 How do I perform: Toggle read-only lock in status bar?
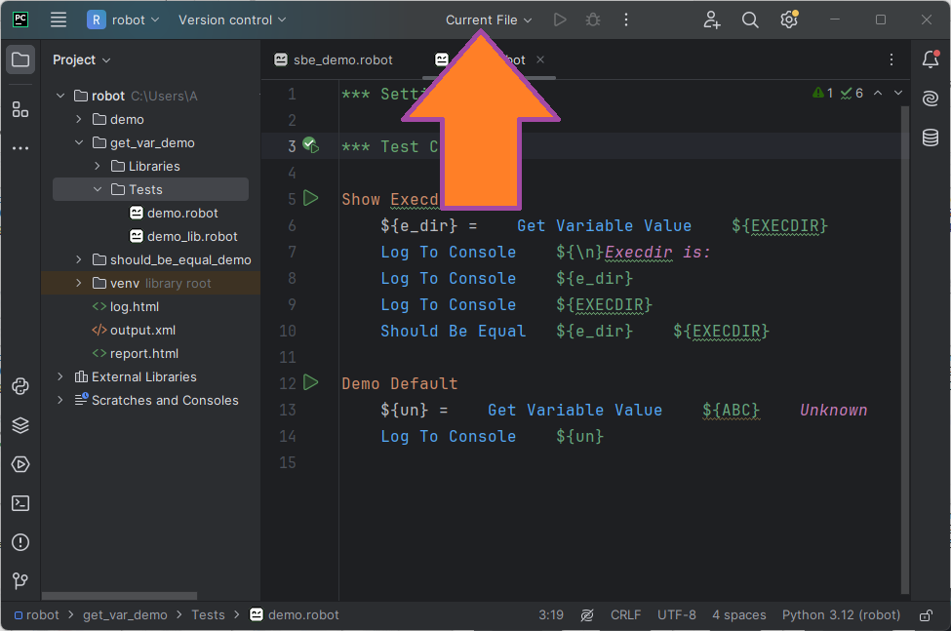click(926, 615)
